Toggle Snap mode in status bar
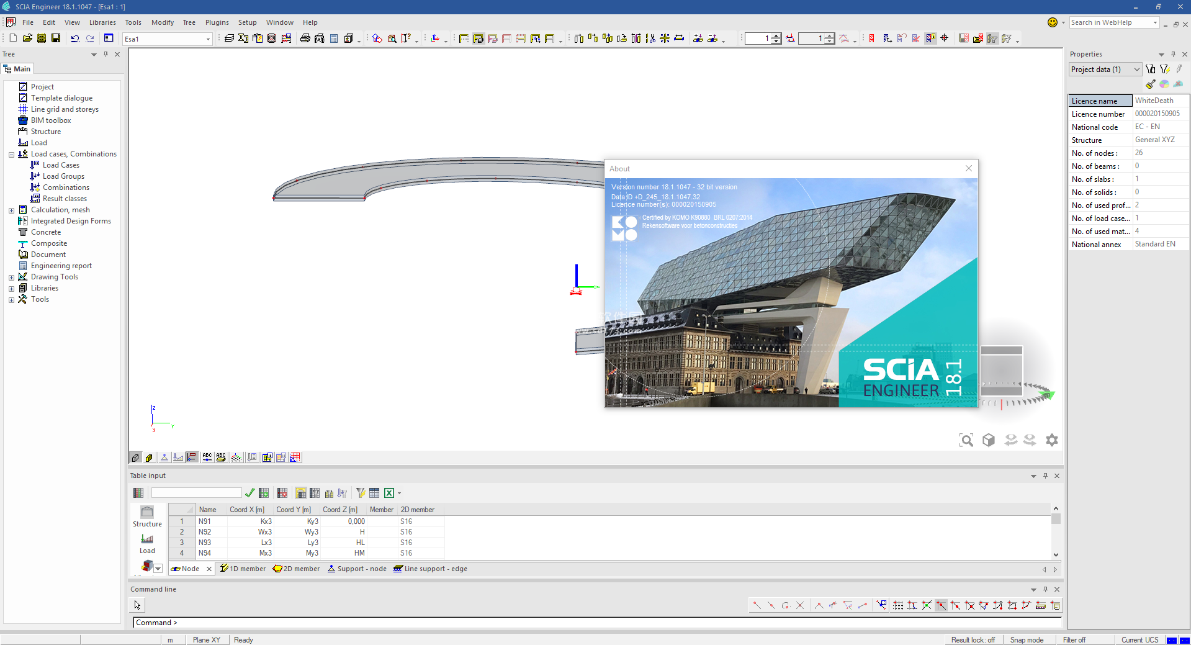Viewport: 1191px width, 645px height. tap(1027, 640)
